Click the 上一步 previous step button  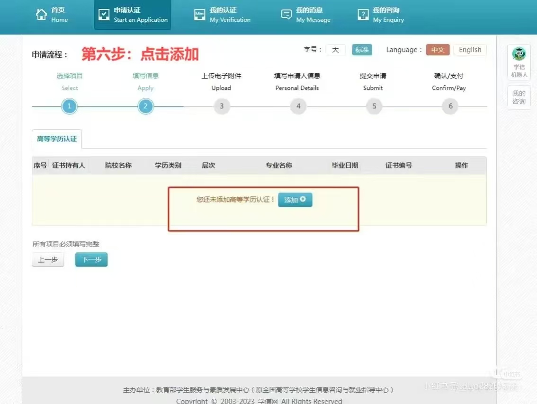(48, 260)
